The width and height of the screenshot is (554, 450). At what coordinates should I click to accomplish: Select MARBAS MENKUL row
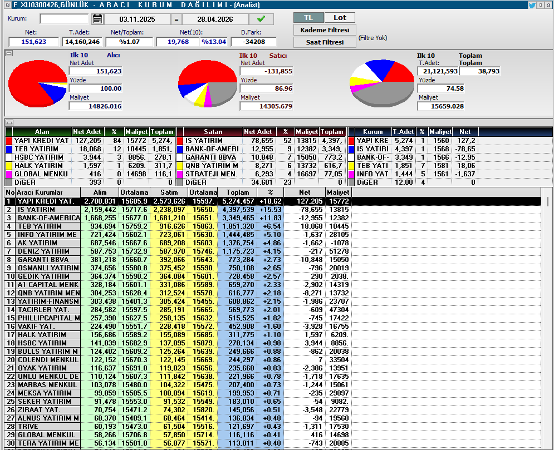pyautogui.click(x=273, y=385)
